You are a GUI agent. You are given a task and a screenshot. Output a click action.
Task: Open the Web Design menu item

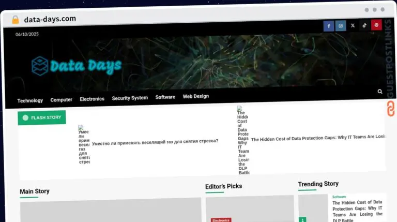[x=196, y=96]
